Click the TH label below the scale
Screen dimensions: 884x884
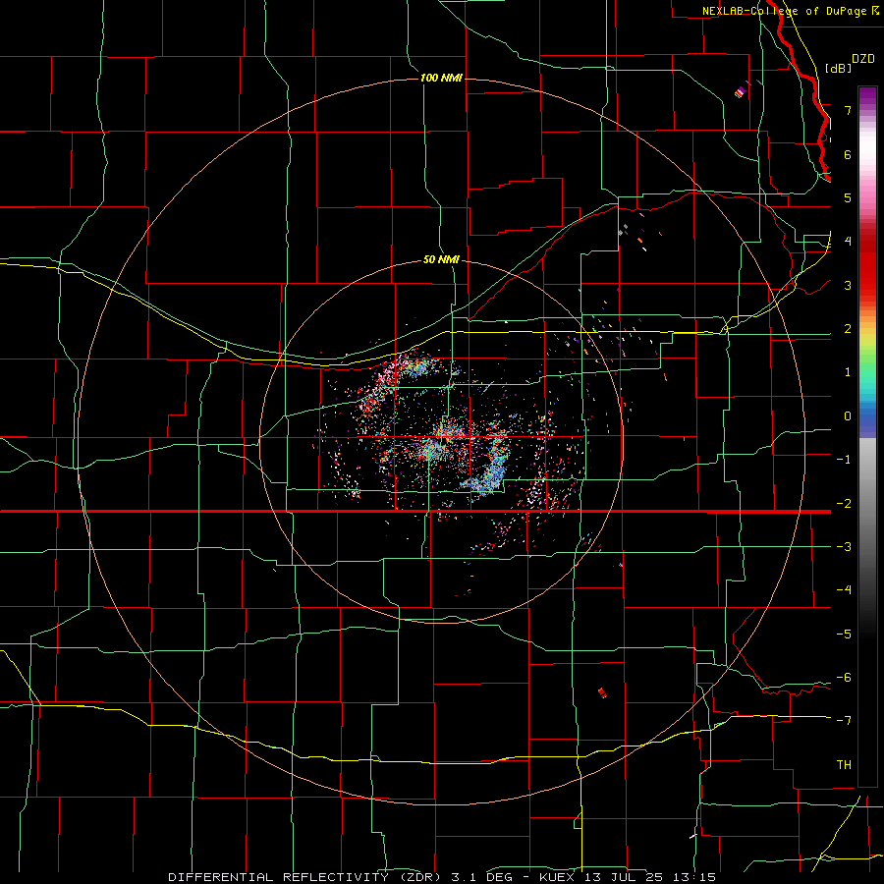pyautogui.click(x=844, y=764)
